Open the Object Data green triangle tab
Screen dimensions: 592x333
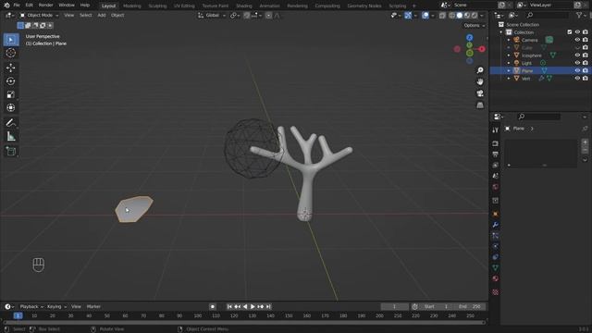[x=496, y=268]
